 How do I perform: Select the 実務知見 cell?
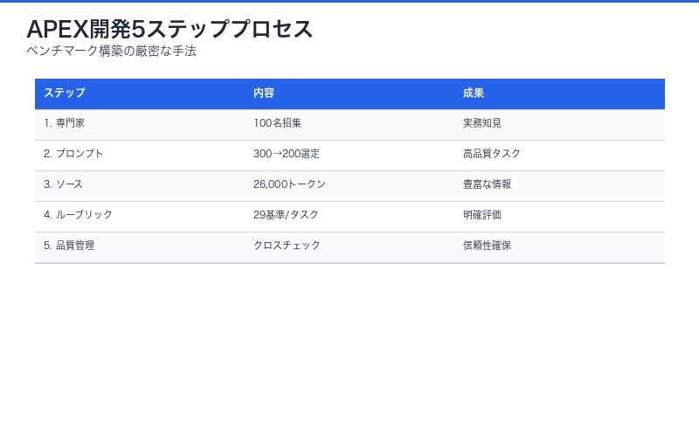coord(482,123)
